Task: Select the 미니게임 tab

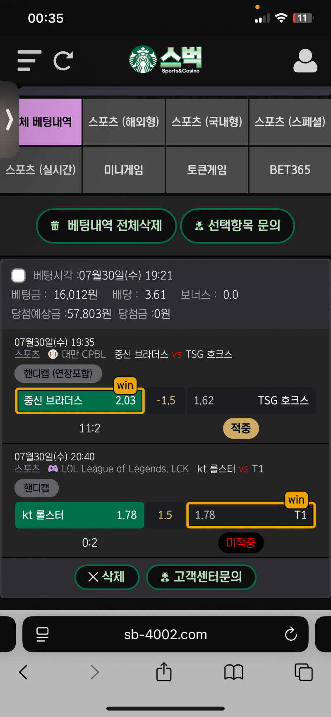Action: coord(124,170)
